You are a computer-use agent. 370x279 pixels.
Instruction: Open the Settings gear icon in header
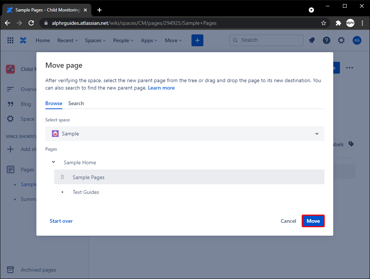pos(341,40)
